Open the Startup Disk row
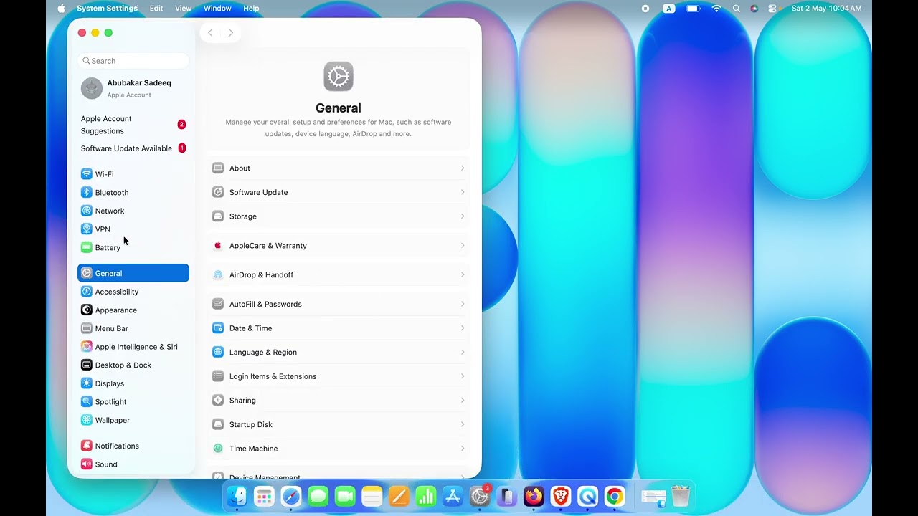Image resolution: width=918 pixels, height=516 pixels. [339, 424]
